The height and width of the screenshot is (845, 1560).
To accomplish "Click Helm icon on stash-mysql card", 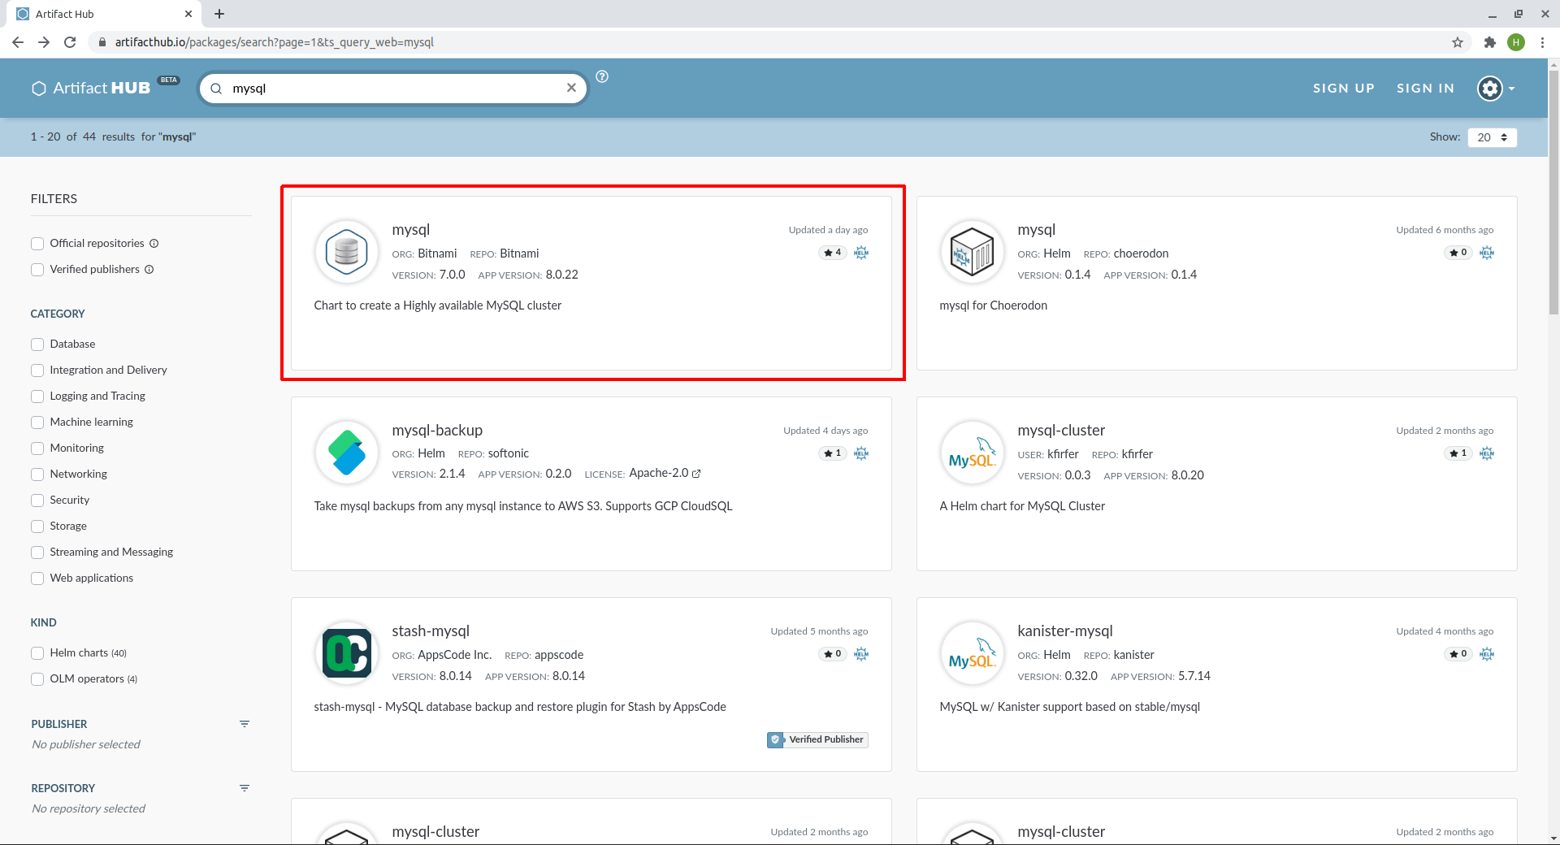I will point(861,654).
